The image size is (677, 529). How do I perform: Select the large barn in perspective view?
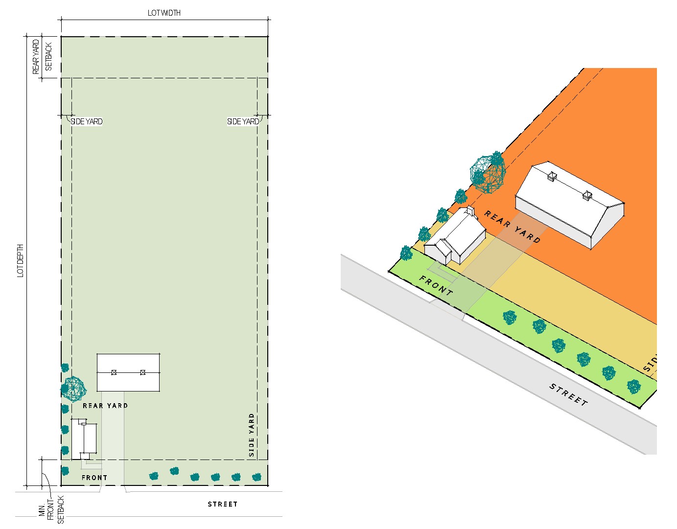(x=570, y=205)
